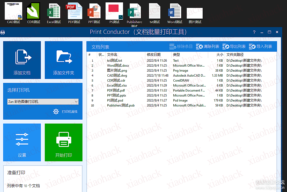Click the help question mark button
Image resolution: width=287 pixels, height=192 pixels.
(254, 32)
